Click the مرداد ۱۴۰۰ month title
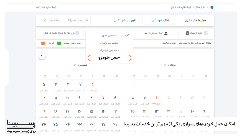The height and width of the screenshot is (139, 242). (x=170, y=65)
